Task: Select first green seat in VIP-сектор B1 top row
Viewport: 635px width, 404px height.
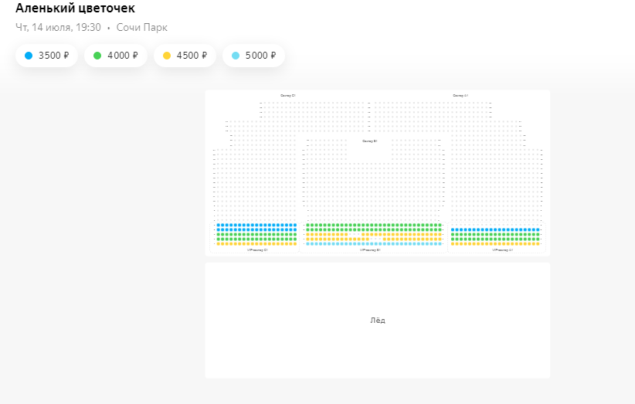Action: click(307, 226)
